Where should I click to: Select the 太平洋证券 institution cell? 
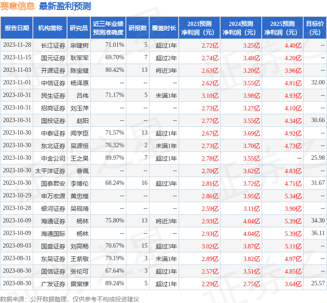point(50,171)
